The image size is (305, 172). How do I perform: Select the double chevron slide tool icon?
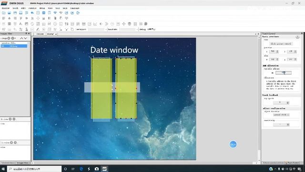tap(107, 24)
